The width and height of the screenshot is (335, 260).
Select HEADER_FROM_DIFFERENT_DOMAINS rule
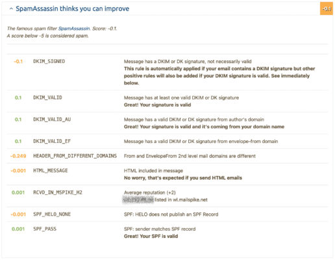75,156
